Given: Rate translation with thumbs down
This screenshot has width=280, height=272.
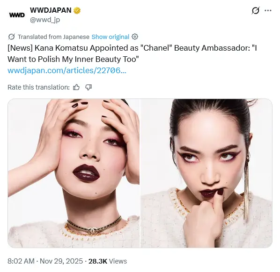Looking at the screenshot, I should (88, 87).
